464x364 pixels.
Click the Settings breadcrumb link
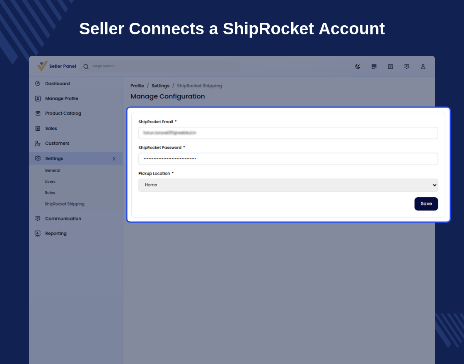[x=160, y=86]
